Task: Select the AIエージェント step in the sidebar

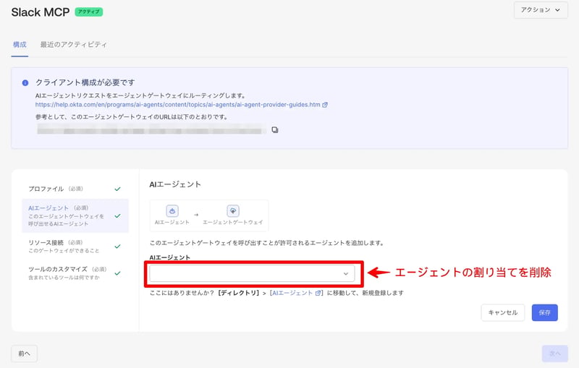Action: point(75,215)
